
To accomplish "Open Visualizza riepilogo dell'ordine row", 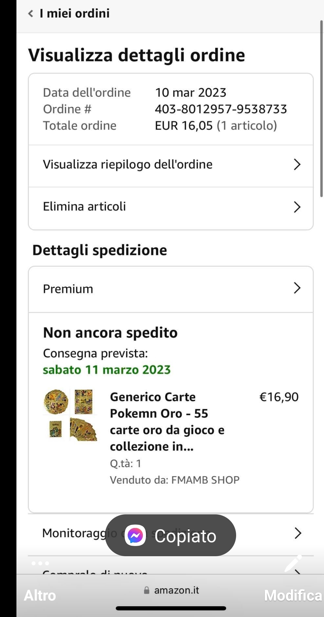I will pyautogui.click(x=128, y=165).
